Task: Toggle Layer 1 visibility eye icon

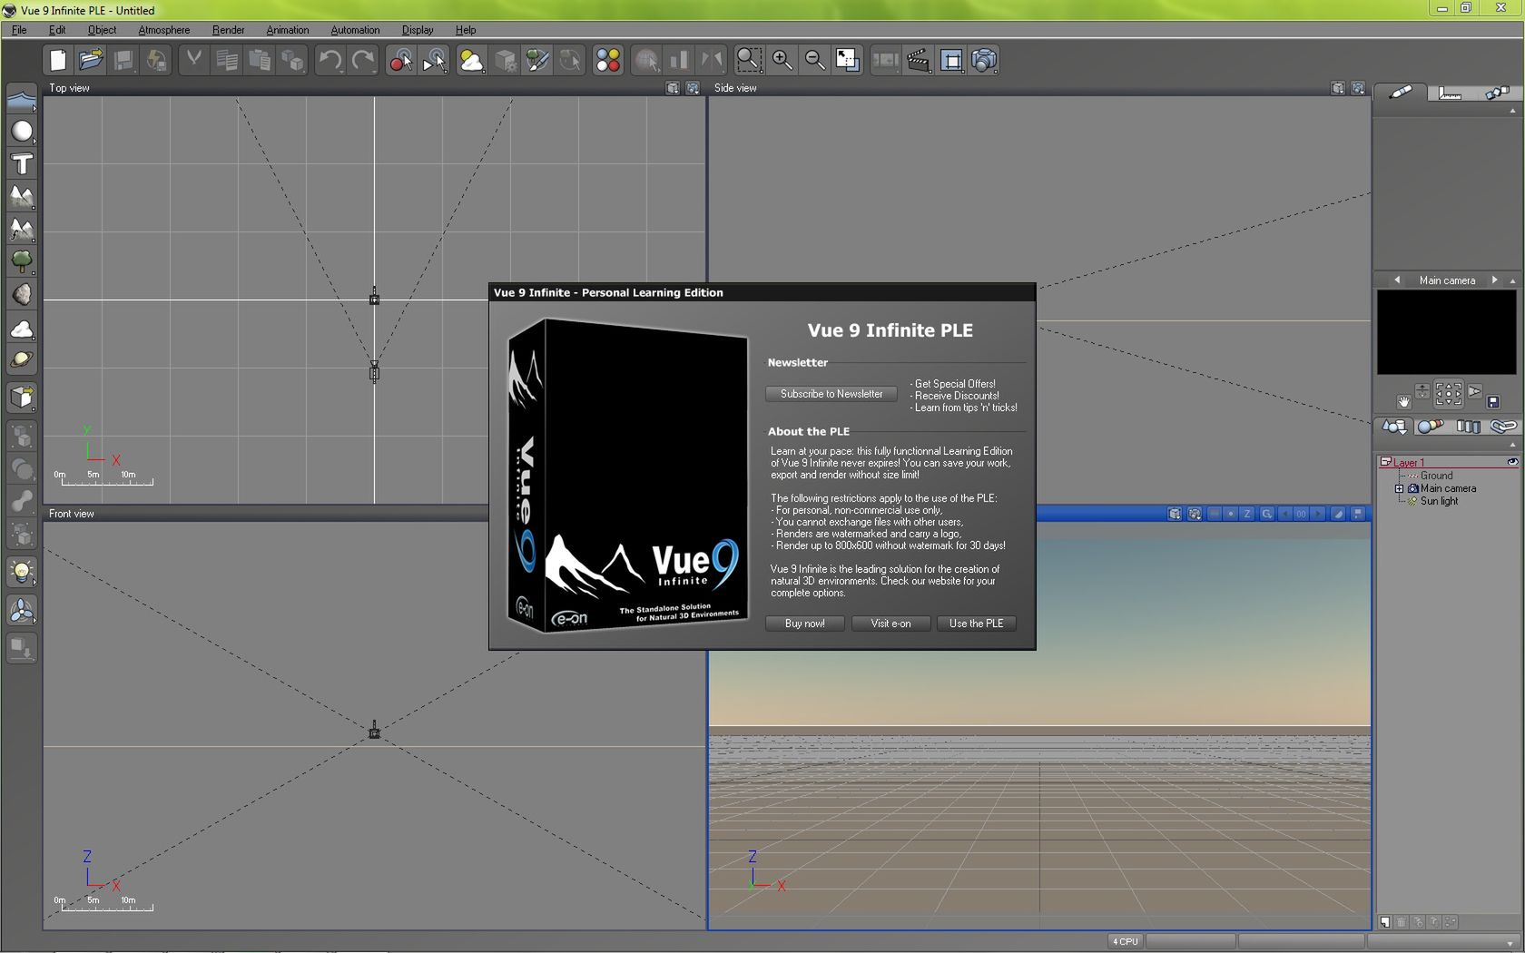Action: 1512,462
